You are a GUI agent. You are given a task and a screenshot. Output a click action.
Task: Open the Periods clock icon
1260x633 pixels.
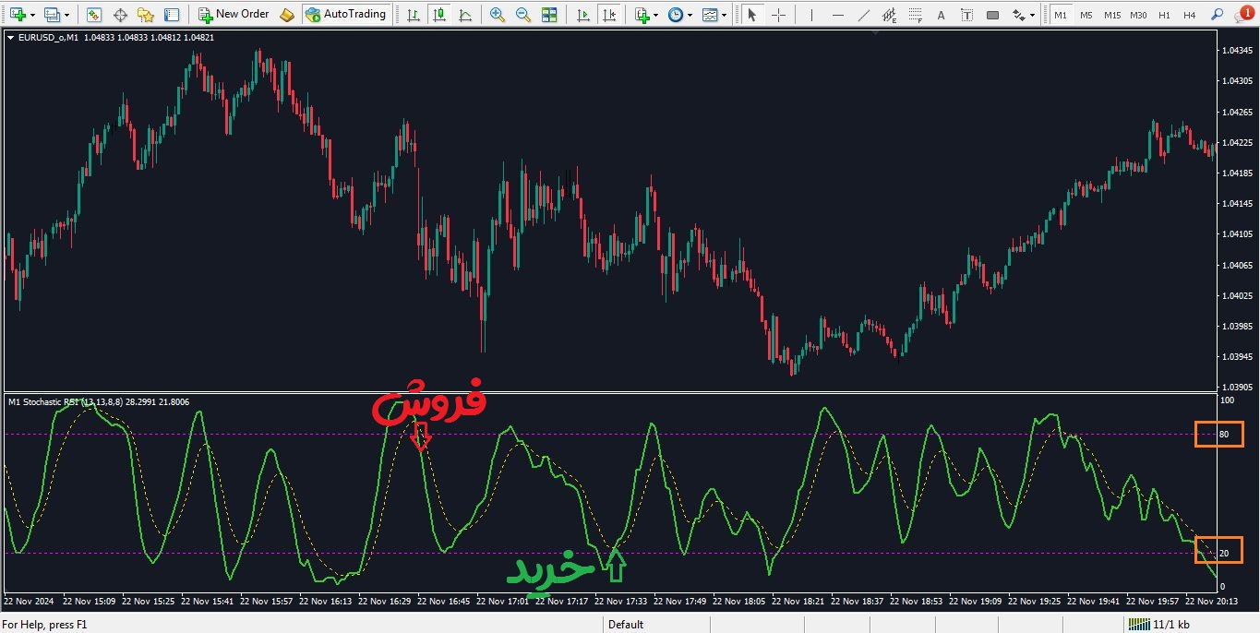(x=677, y=15)
